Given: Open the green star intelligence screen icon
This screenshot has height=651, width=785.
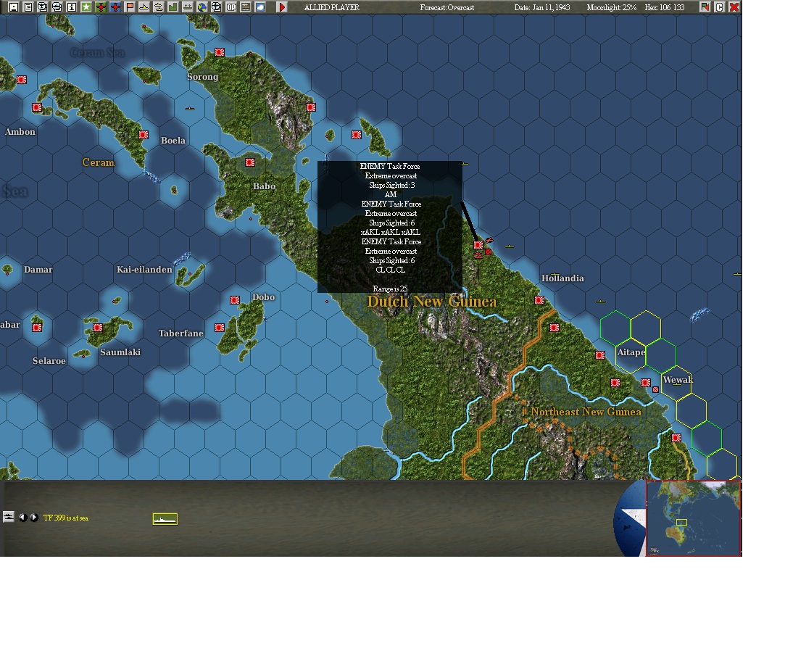Looking at the screenshot, I should (x=86, y=7).
